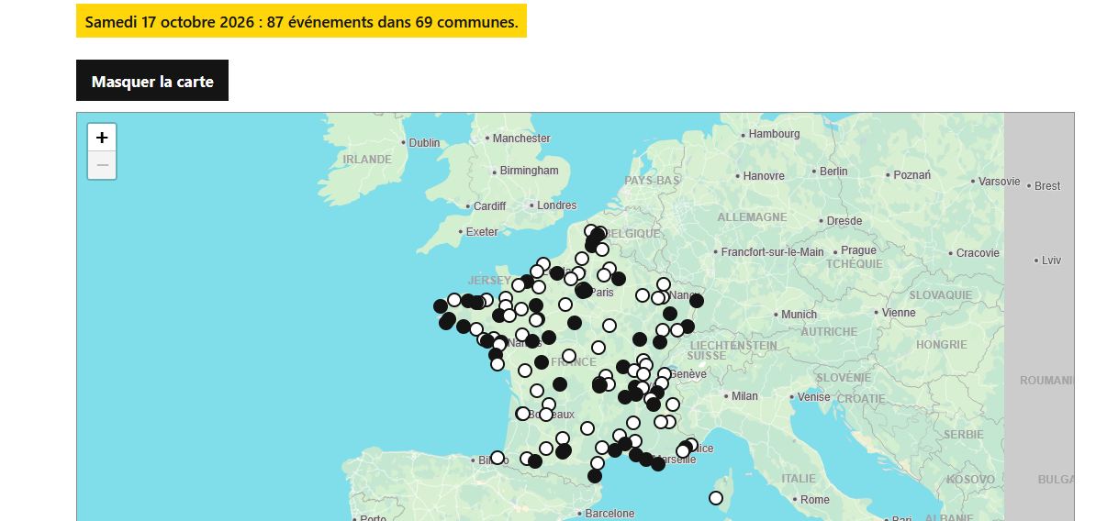This screenshot has width=1107, height=521.
Task: Click the SLOVAQUIE country label
Action: [x=940, y=295]
